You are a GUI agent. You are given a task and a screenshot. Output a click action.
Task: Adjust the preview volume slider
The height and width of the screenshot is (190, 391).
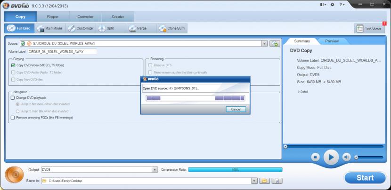[x=369, y=157]
